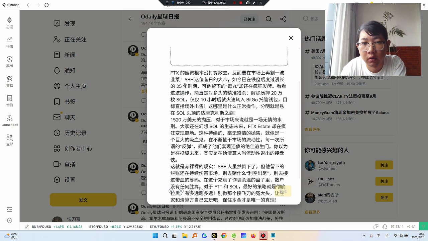Click the browser-style back arrow in title bar

pos(29,5)
